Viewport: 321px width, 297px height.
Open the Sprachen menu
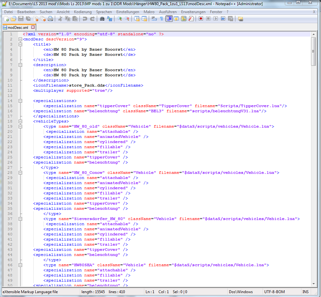click(x=104, y=12)
